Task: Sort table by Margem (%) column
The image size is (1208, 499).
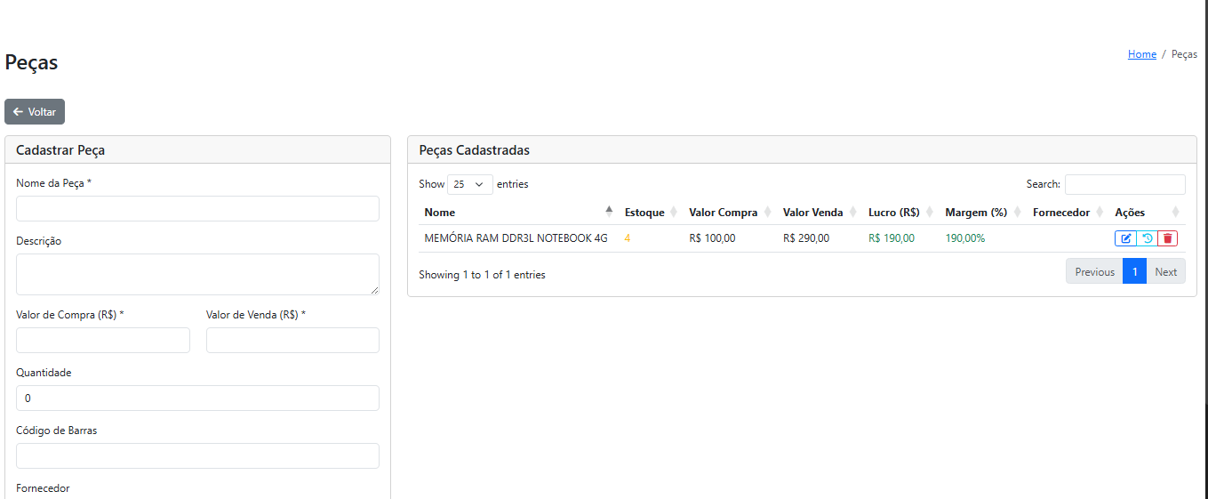Action: coord(983,213)
